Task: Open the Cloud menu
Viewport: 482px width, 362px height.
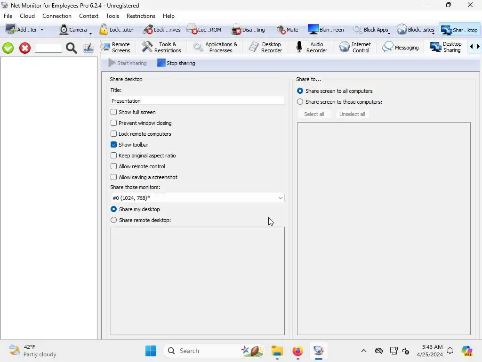Action: coord(27,16)
